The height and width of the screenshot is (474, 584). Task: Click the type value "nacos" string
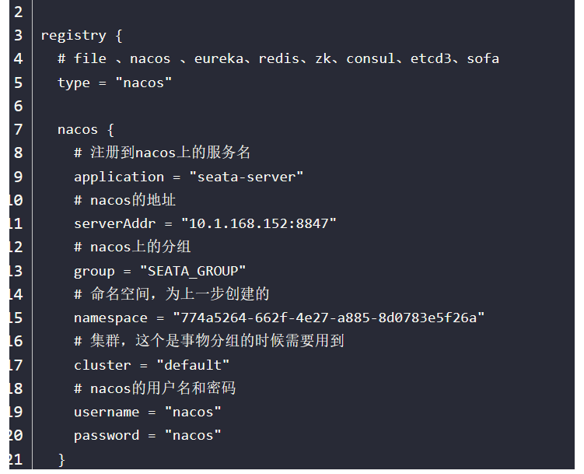144,83
